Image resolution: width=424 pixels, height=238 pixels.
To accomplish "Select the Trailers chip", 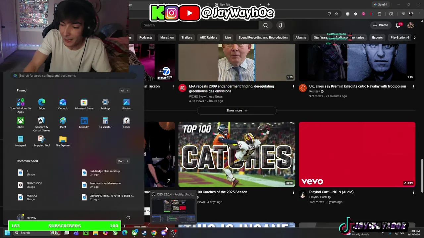I will pyautogui.click(x=187, y=37).
